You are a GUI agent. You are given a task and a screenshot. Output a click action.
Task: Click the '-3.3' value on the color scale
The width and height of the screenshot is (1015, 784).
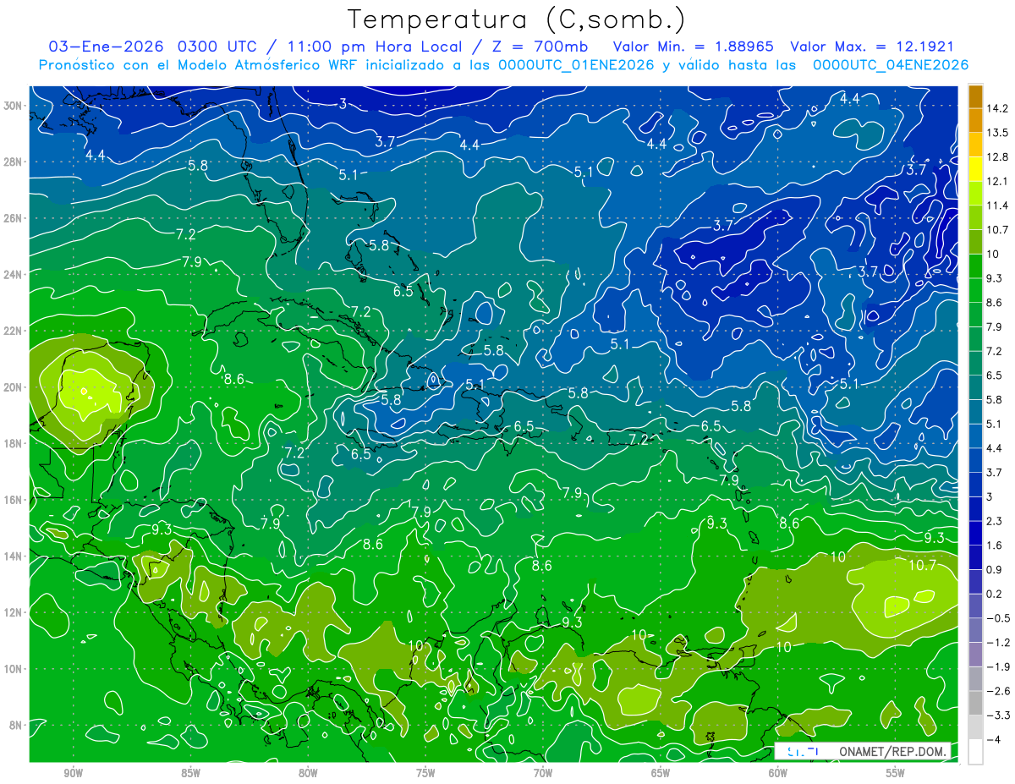click(x=997, y=715)
